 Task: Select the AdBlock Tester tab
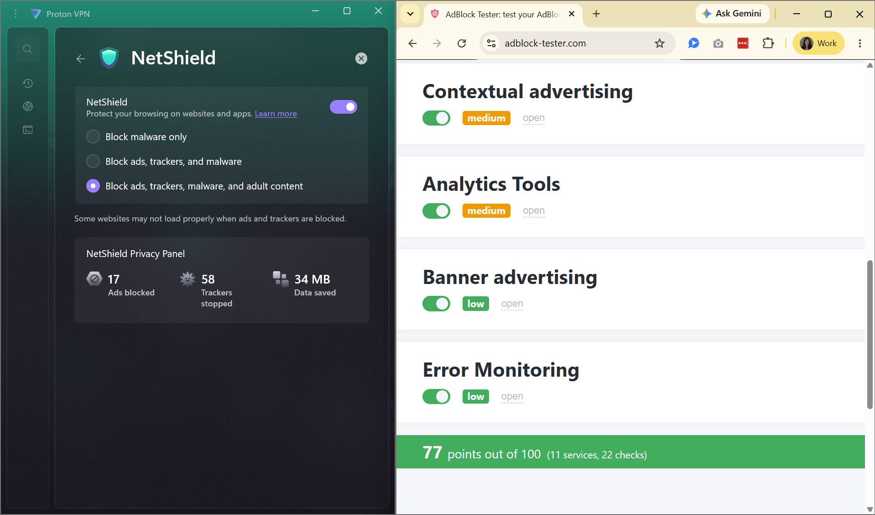503,15
